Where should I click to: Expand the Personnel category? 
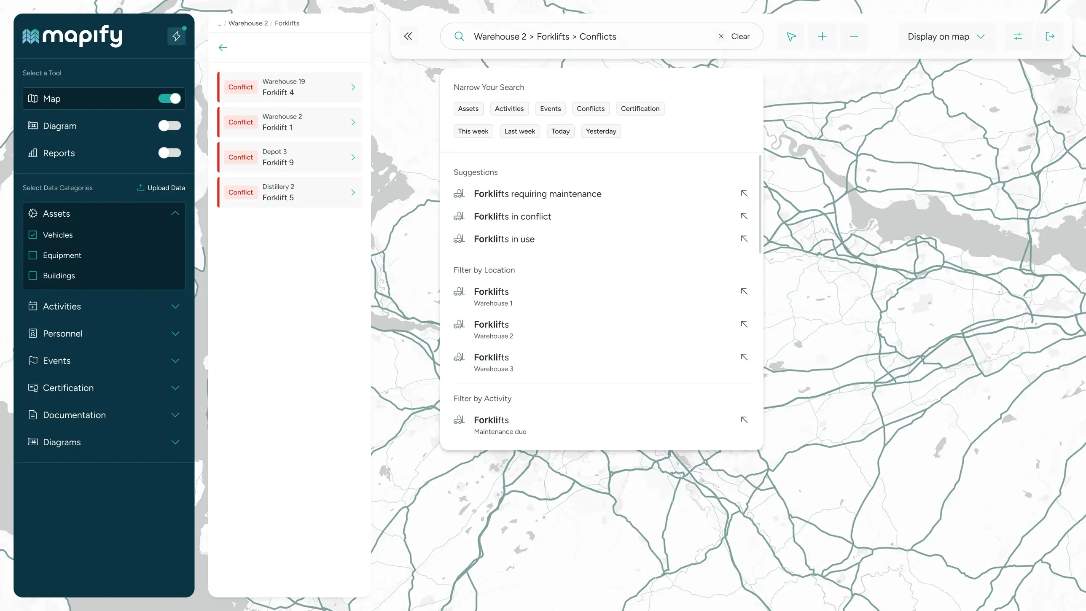175,333
